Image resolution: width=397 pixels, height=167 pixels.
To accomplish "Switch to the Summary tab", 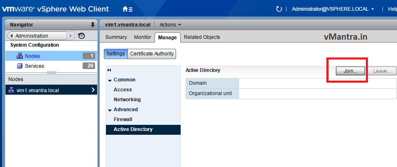I will 116,37.
